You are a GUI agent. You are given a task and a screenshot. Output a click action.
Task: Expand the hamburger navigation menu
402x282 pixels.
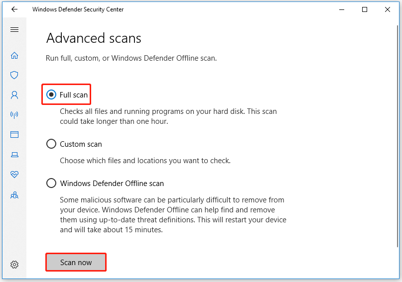(x=14, y=30)
